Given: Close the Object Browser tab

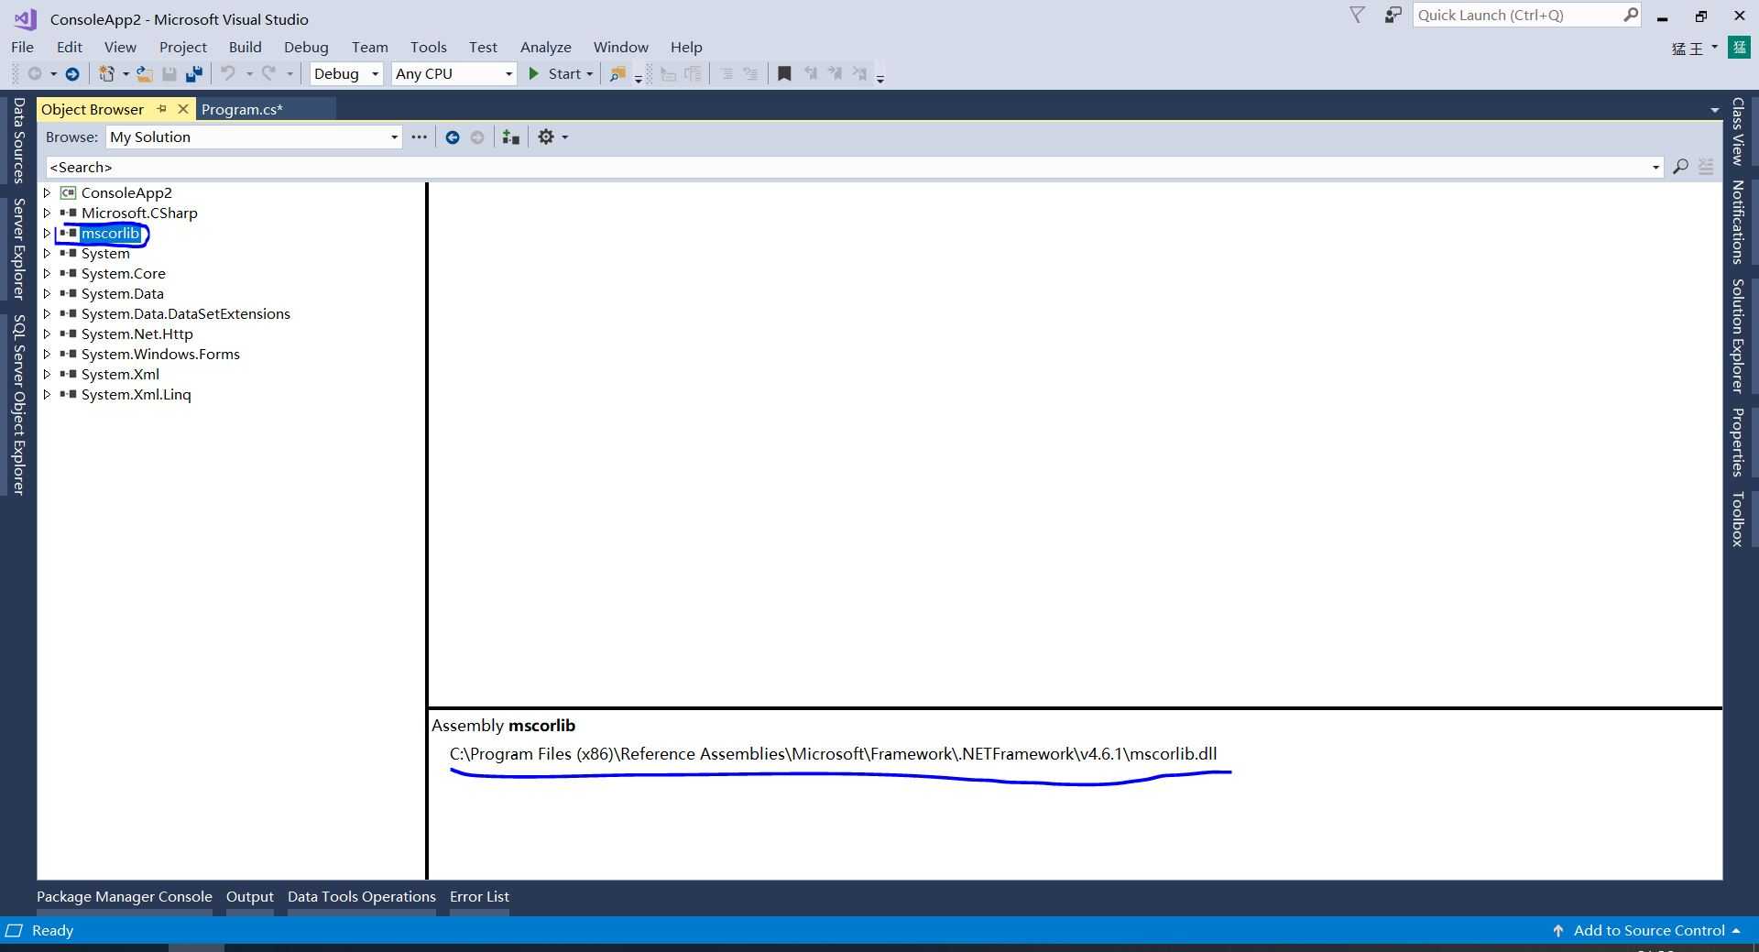Looking at the screenshot, I should pyautogui.click(x=182, y=109).
